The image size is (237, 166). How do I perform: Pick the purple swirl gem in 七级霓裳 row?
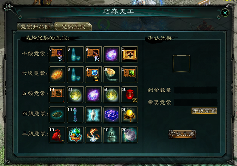coord(112,55)
